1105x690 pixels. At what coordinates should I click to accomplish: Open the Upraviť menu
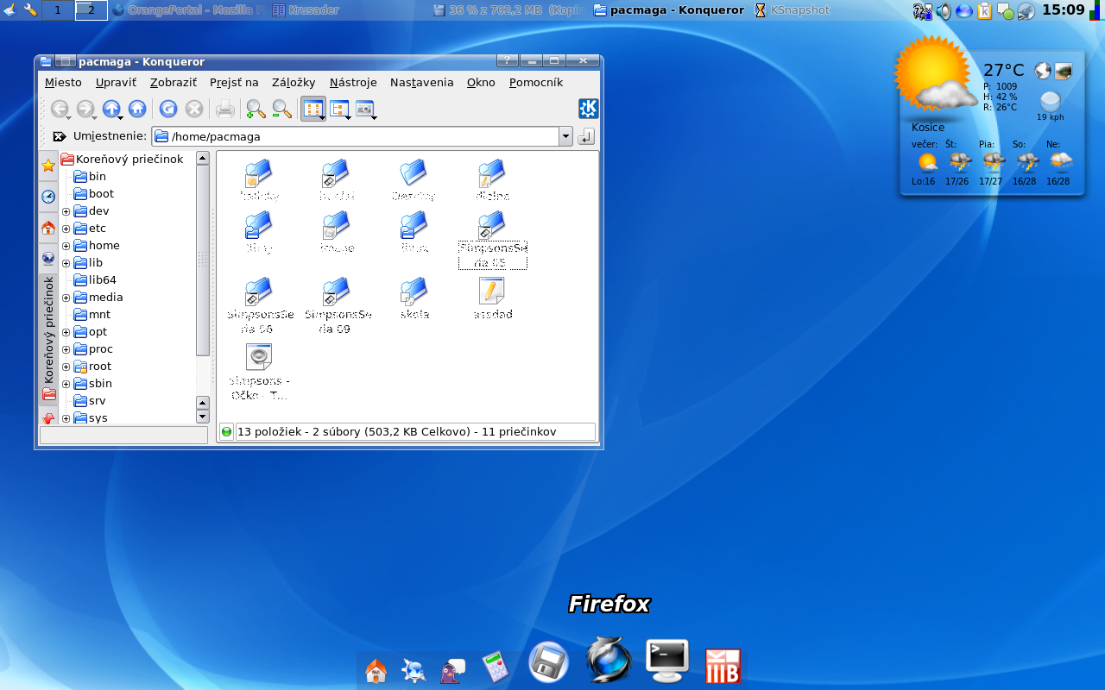116,82
